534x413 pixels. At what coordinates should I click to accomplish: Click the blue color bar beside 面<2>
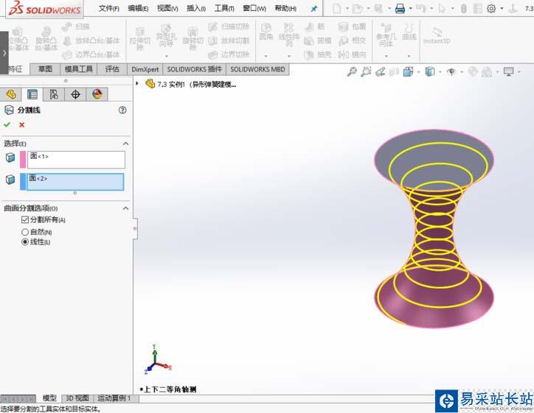pyautogui.click(x=23, y=182)
